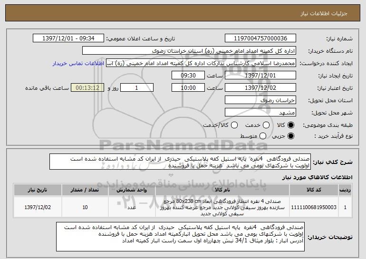Click the need date cell 1397/12/02
Image resolution: width=366 pixels, height=259 pixels.
pyautogui.click(x=38, y=207)
